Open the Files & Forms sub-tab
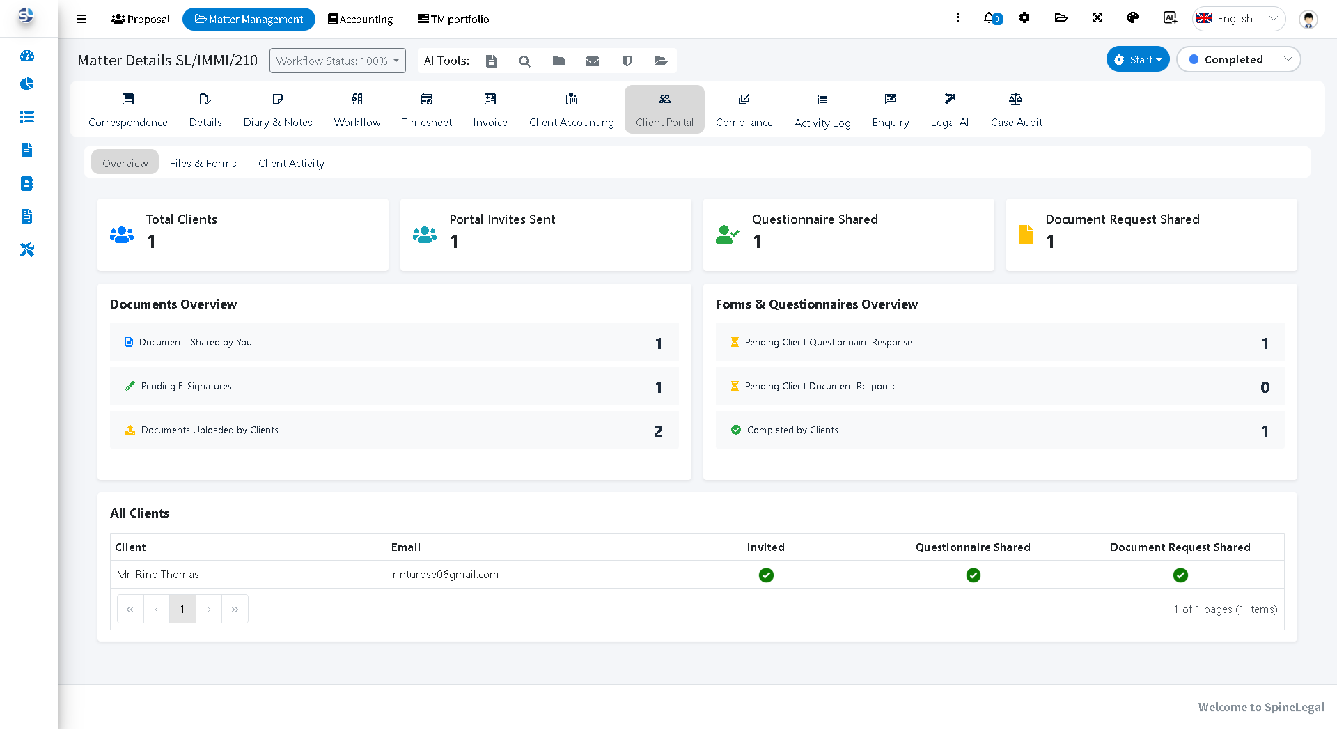1337x730 pixels. pyautogui.click(x=203, y=162)
